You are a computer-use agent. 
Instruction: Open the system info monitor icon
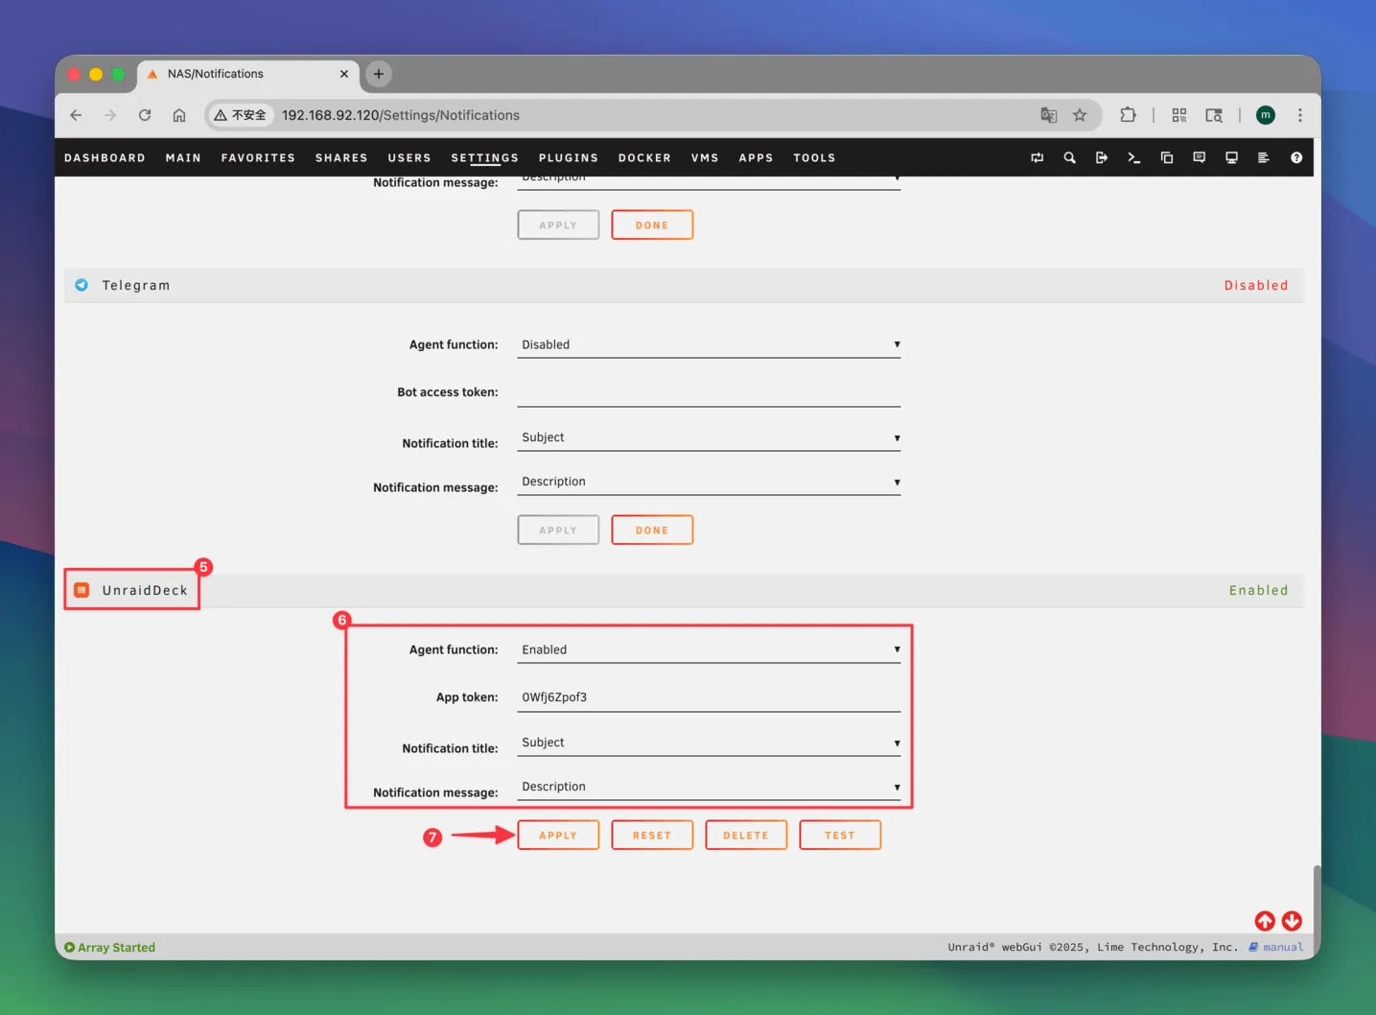[x=1231, y=157]
